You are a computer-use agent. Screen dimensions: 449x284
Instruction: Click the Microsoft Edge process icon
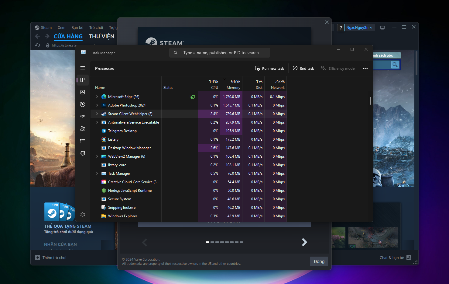[x=104, y=97]
